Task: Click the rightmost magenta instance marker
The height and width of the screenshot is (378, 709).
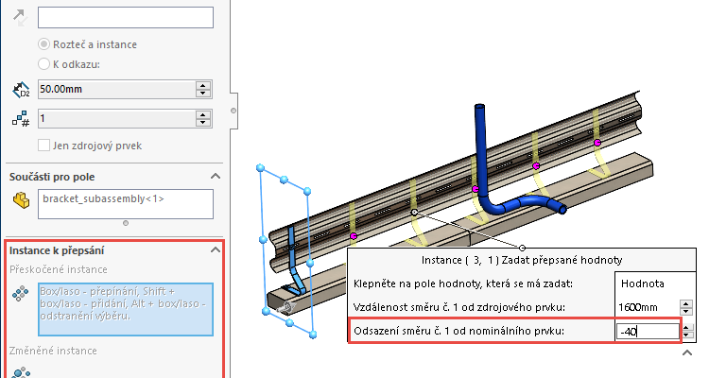Action: tap(597, 143)
